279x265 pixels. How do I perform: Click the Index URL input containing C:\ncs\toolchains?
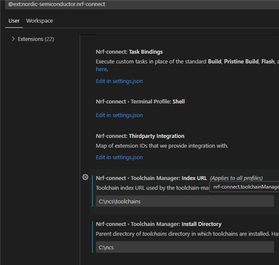[x=185, y=202]
